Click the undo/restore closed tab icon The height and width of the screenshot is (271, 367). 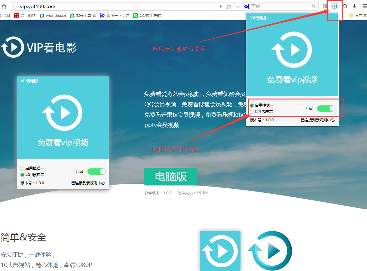pyautogui.click(x=345, y=6)
